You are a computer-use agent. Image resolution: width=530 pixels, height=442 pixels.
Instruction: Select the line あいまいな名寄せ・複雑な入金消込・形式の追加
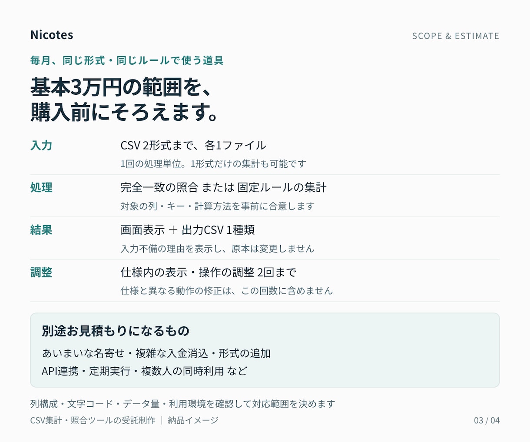(x=156, y=353)
